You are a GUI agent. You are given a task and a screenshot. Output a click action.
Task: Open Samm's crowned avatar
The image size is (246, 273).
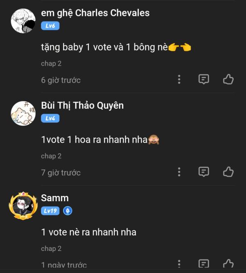point(23,206)
